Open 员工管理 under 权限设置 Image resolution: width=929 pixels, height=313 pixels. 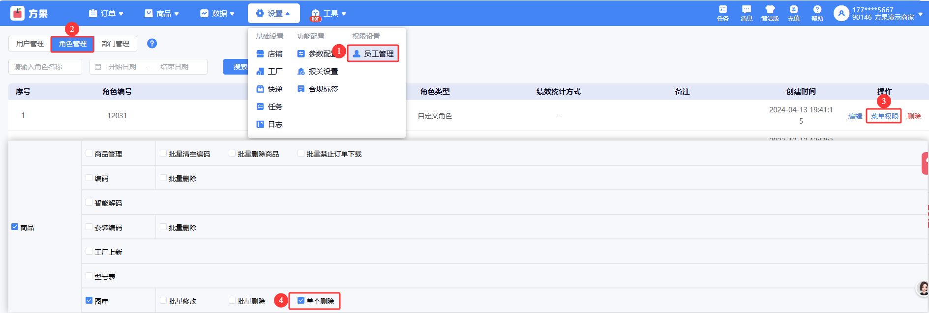point(373,53)
